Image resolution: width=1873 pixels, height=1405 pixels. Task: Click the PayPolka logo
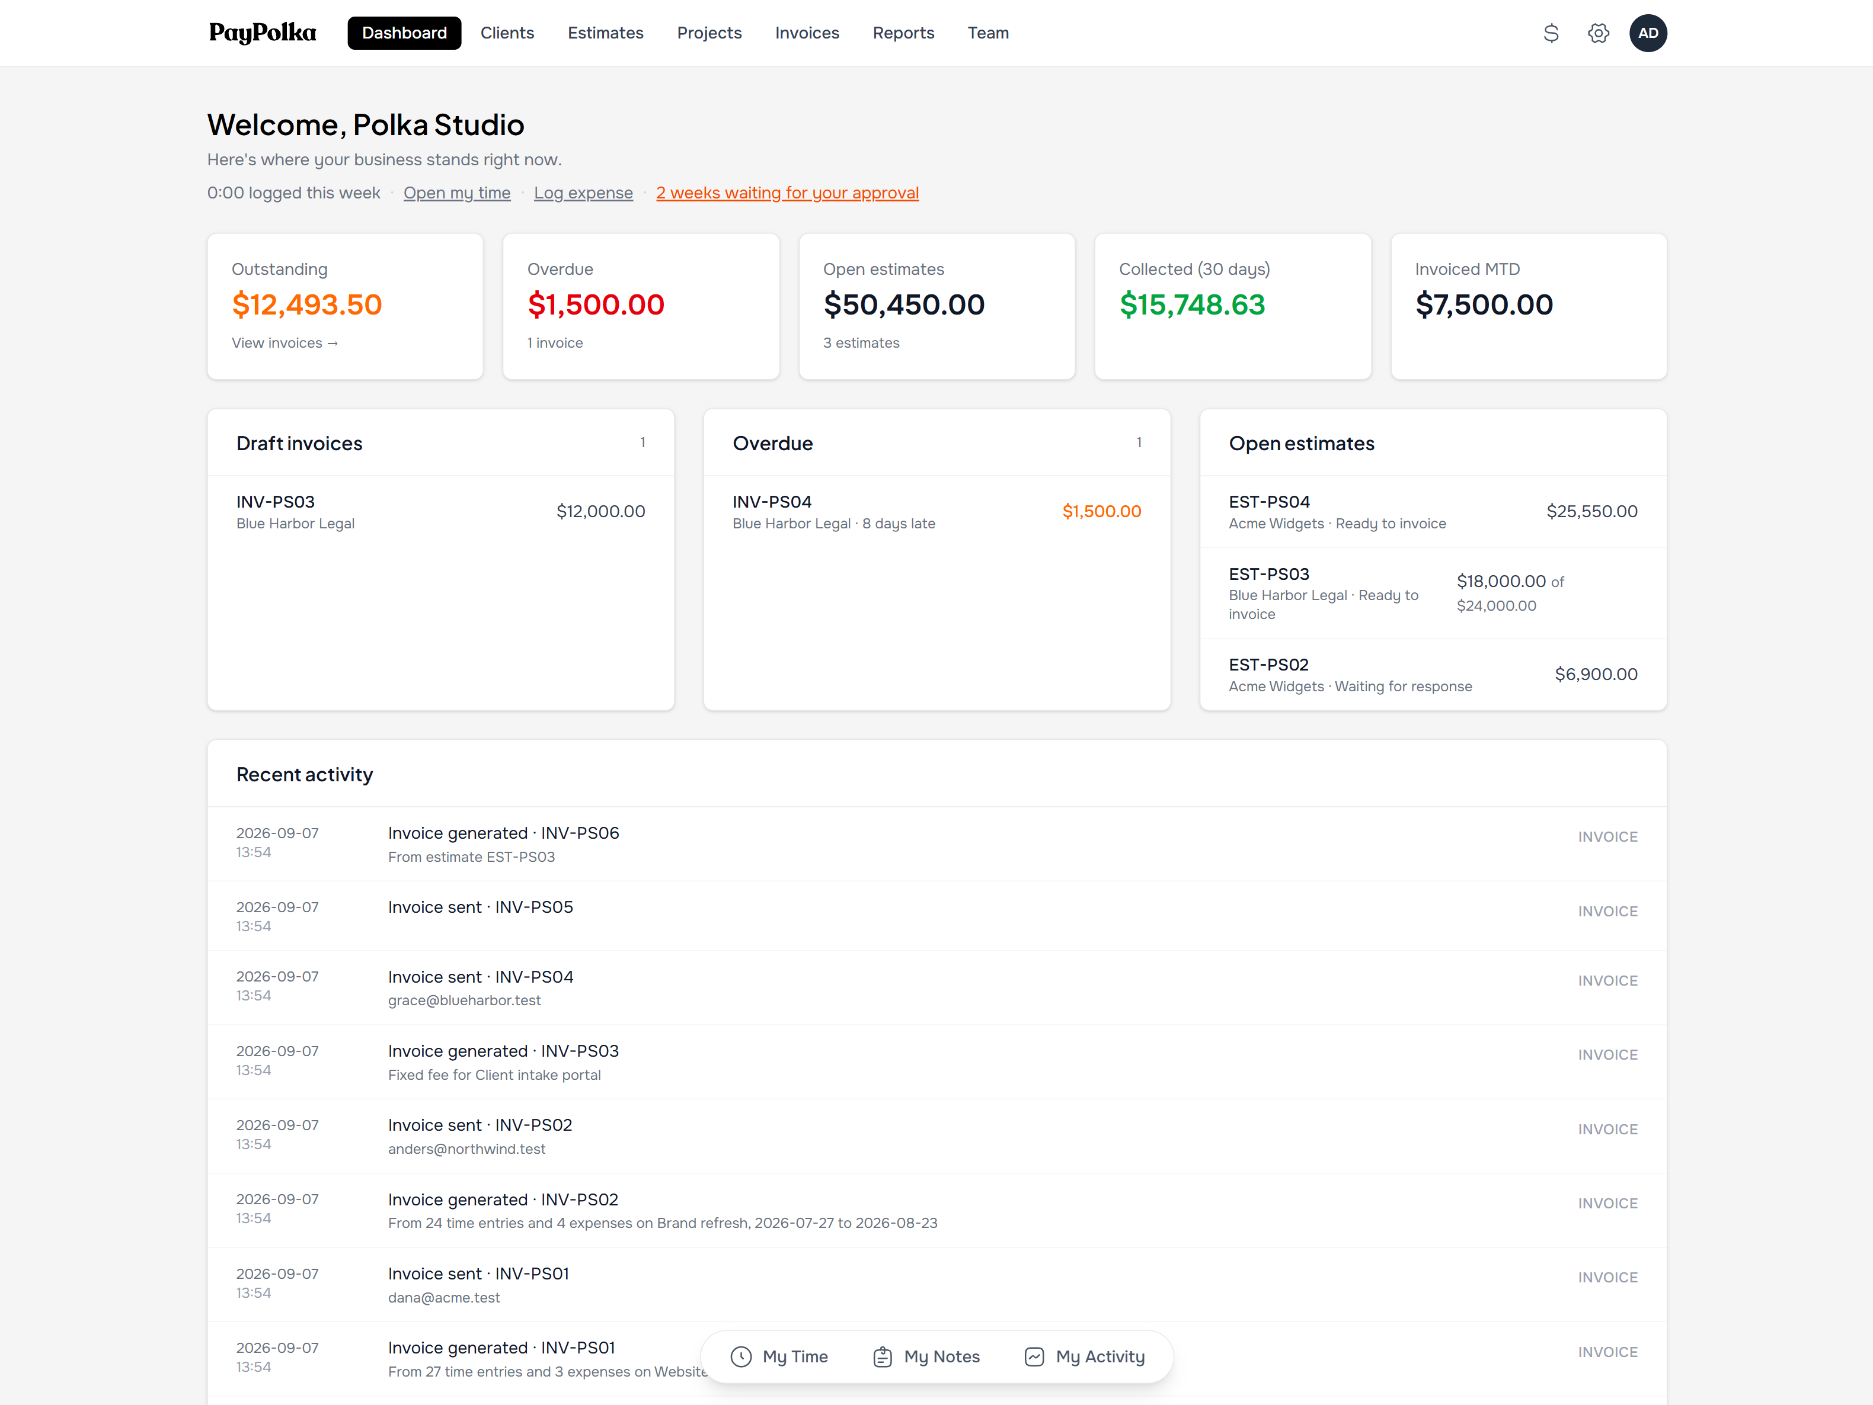pyautogui.click(x=263, y=33)
